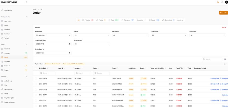The image size is (228, 108).
Task: Open the Is Settlement dropdown
Action: point(92,44)
